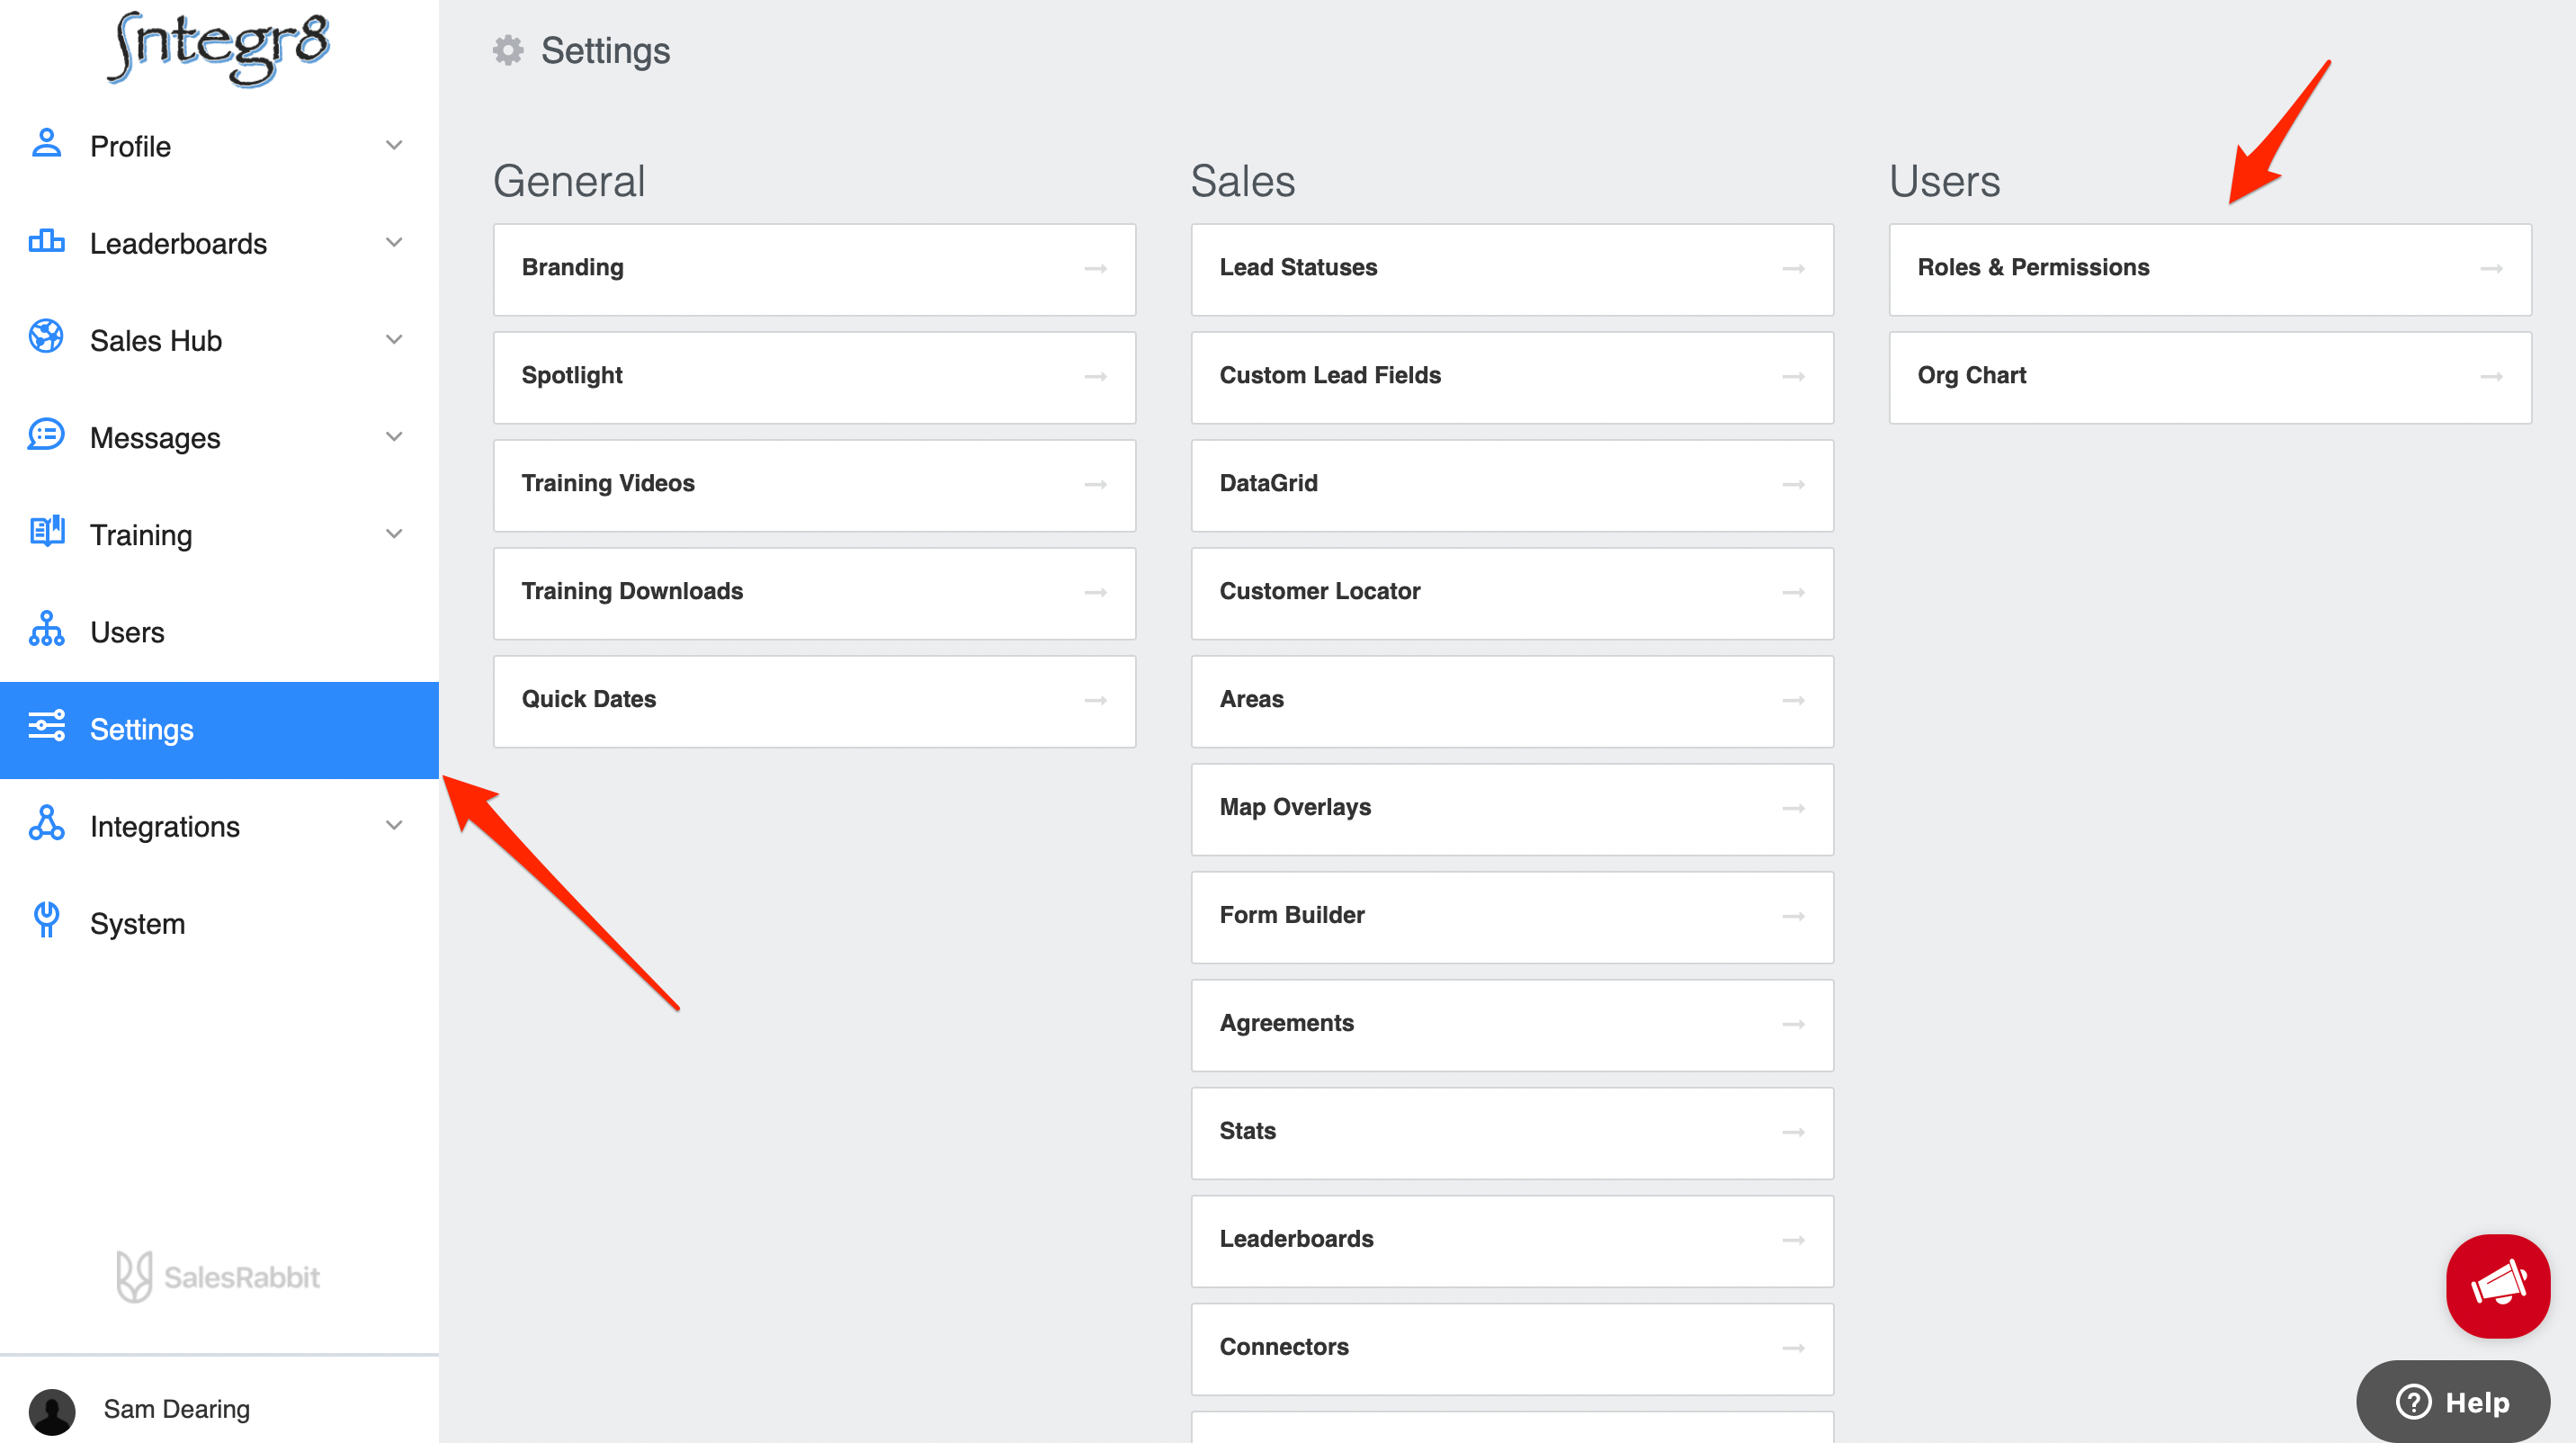The width and height of the screenshot is (2576, 1443).
Task: Expand the Leaderboards sidebar chevron
Action: (394, 242)
